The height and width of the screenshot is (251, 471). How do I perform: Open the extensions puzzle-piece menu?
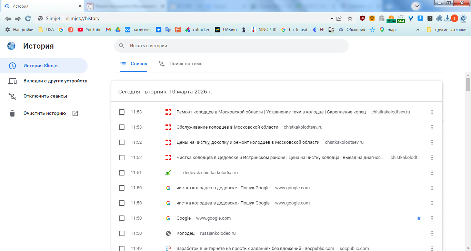tap(439, 19)
